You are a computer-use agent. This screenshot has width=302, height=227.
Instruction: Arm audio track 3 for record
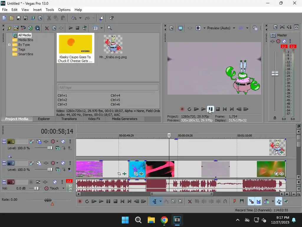coord(31,182)
